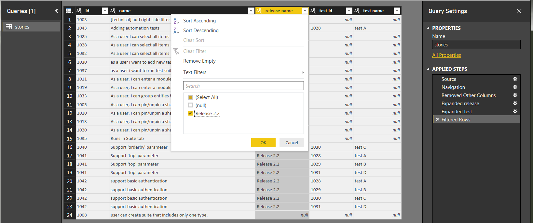Check the (null) filter checkbox
This screenshot has height=223, width=533.
click(190, 105)
